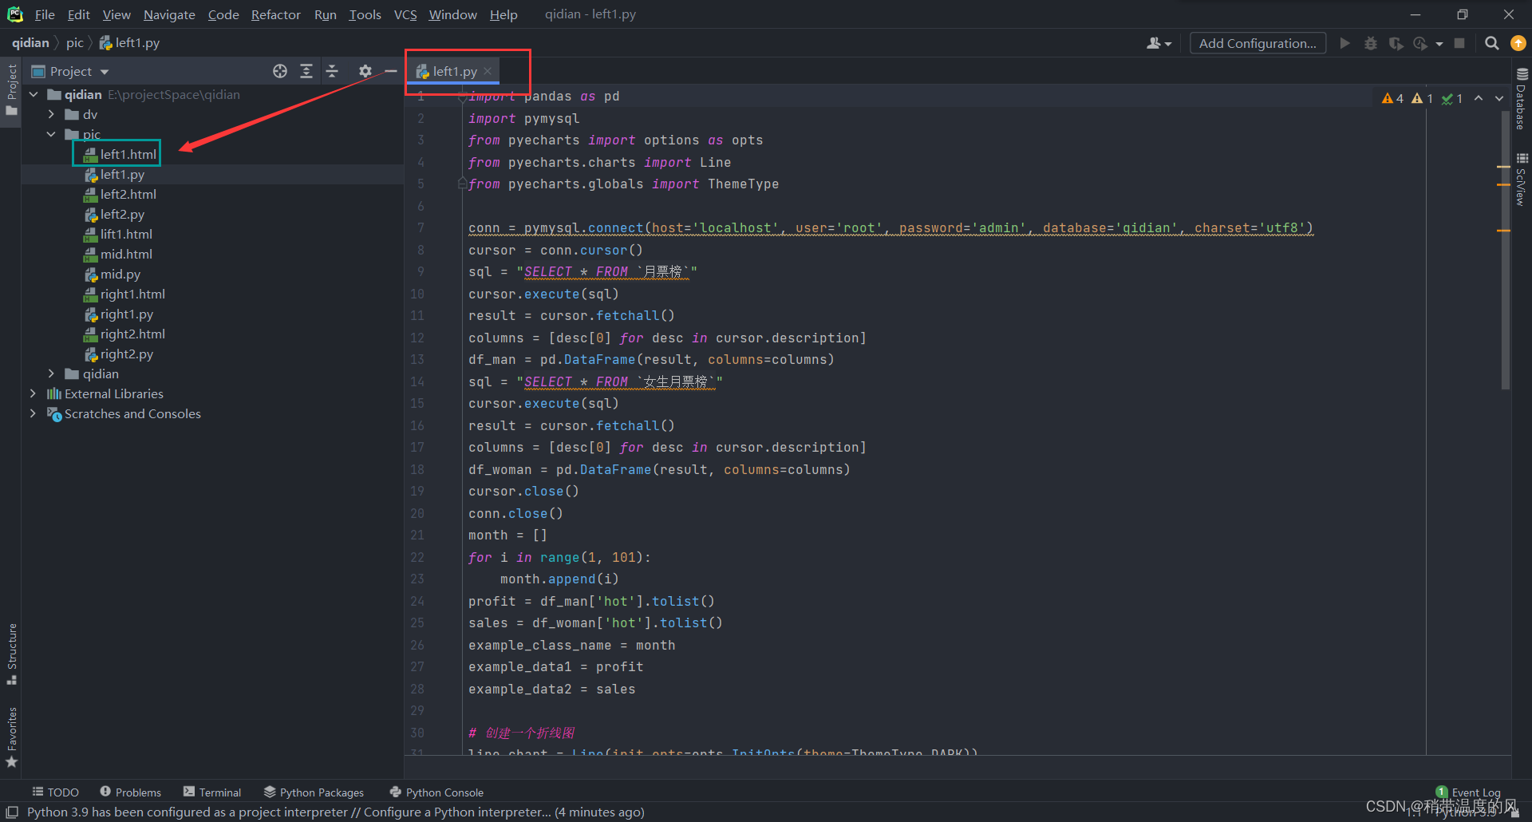The height and width of the screenshot is (822, 1532).
Task: Expand External Libraries node
Action: click(34, 393)
